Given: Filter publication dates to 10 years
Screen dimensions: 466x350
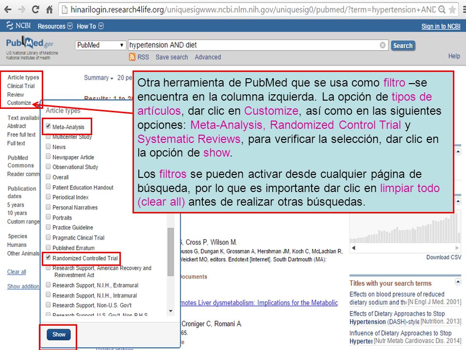Looking at the screenshot, I should point(17,213).
